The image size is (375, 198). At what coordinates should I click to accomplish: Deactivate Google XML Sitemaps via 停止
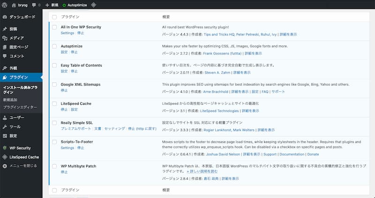[x=64, y=90]
